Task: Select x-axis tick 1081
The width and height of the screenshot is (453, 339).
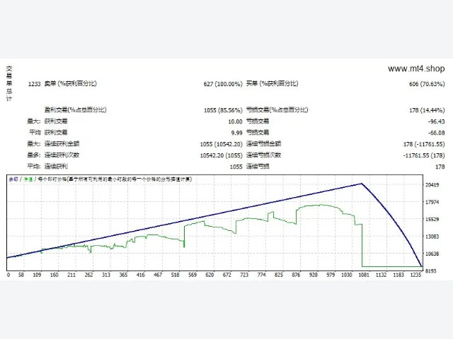Action: click(x=364, y=275)
